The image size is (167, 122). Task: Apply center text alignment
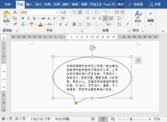pos(94,18)
